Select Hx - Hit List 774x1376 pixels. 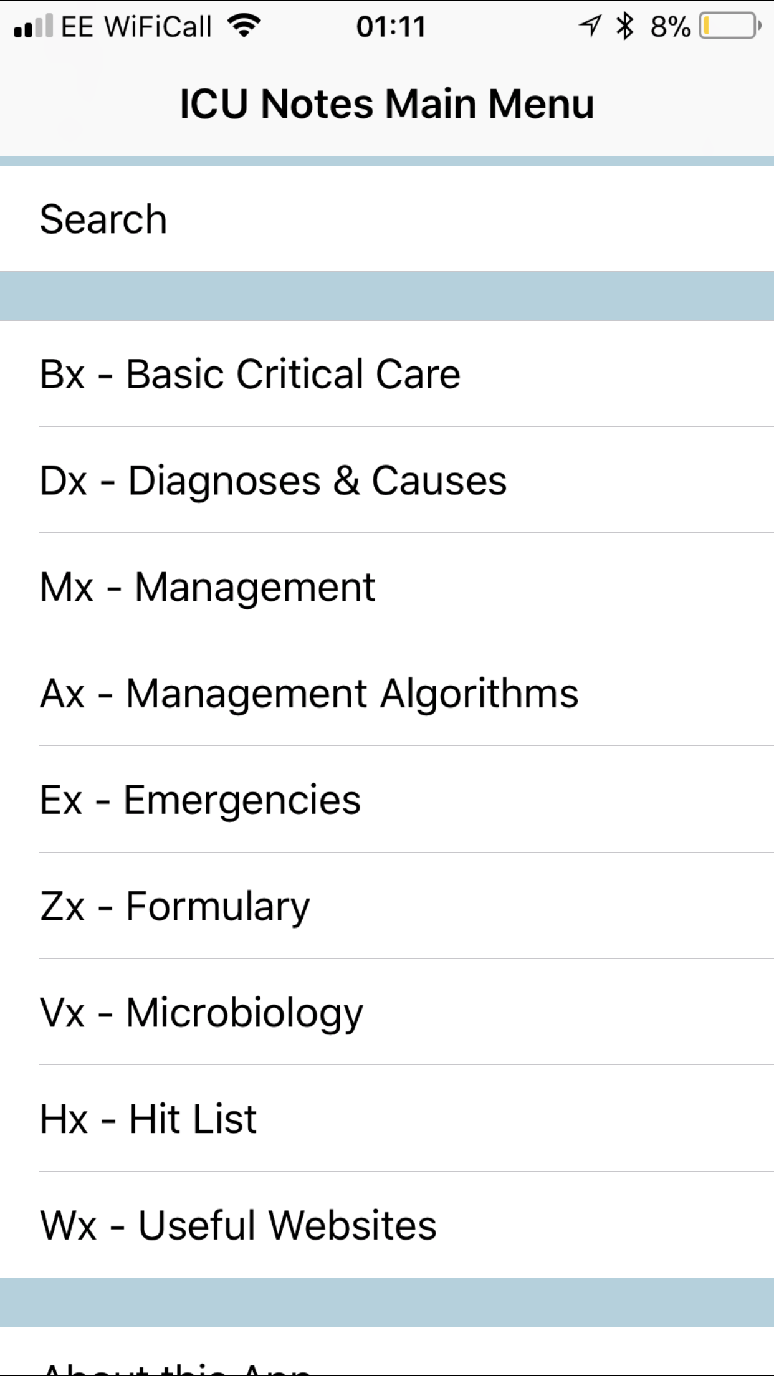point(387,1119)
